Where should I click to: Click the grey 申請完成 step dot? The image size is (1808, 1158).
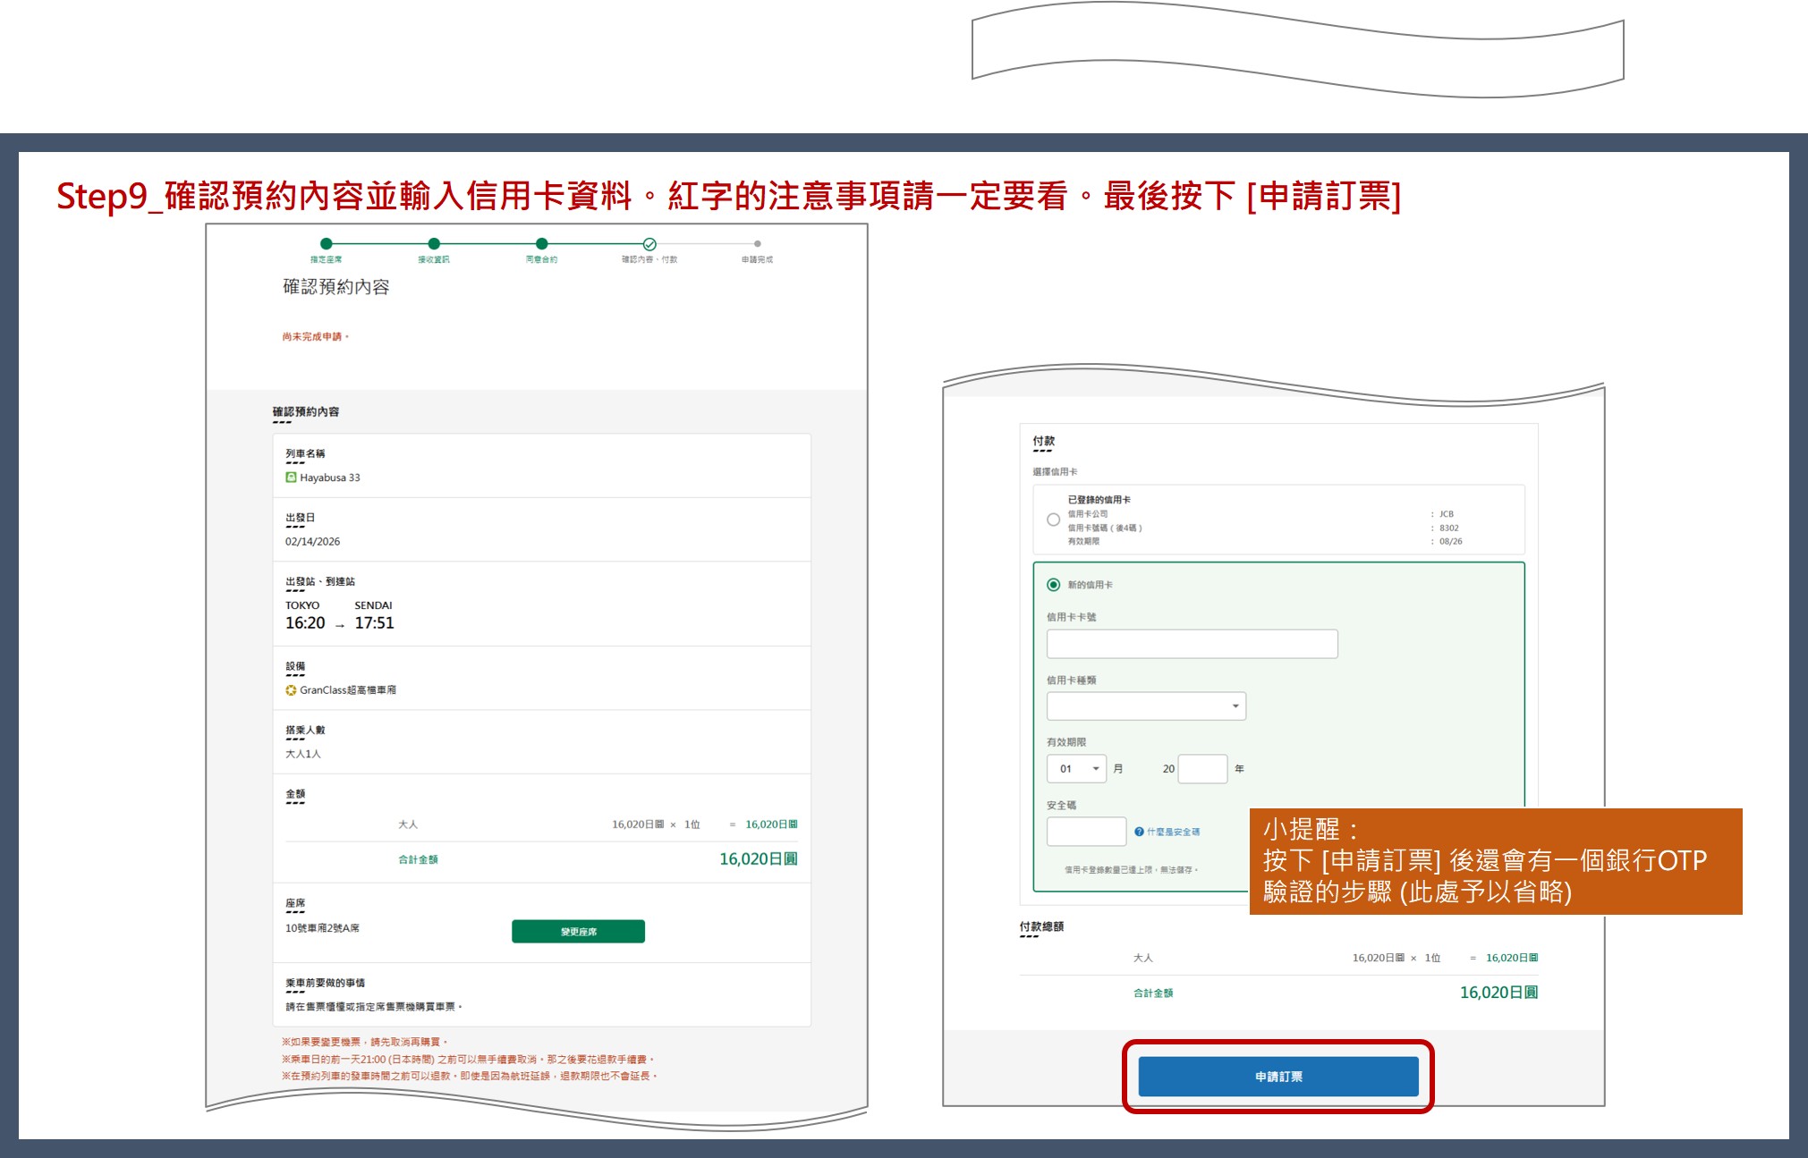pos(757,243)
